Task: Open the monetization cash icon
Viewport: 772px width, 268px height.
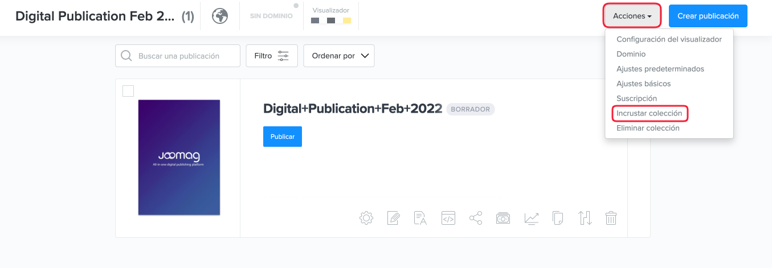Action: pos(503,218)
